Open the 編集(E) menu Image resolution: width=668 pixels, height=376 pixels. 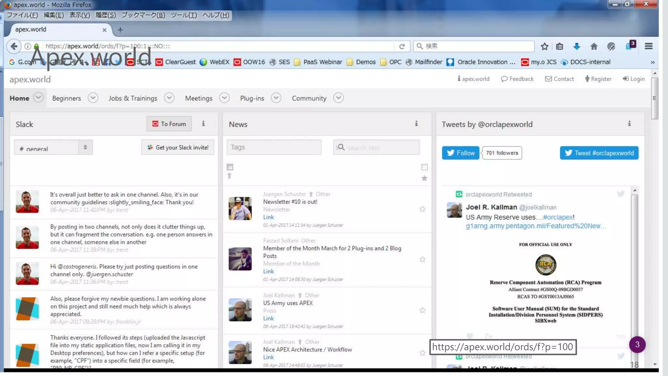point(54,15)
